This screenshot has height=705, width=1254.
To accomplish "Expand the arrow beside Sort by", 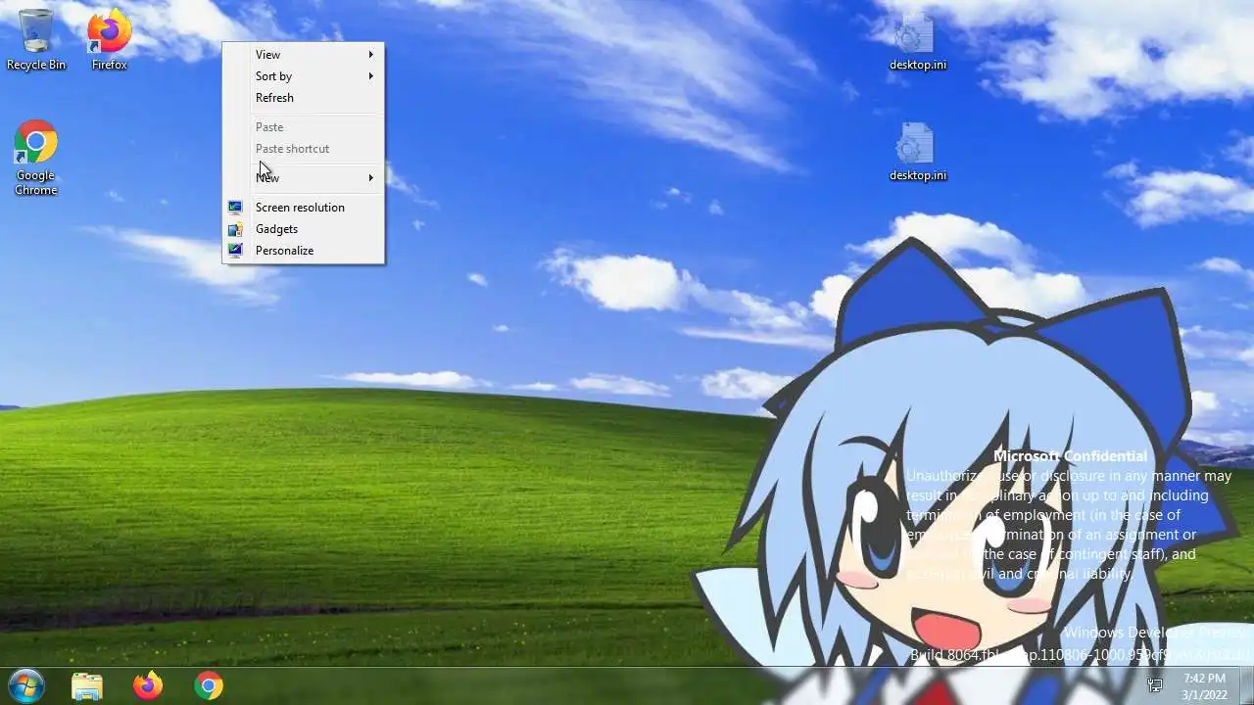I will [x=371, y=76].
